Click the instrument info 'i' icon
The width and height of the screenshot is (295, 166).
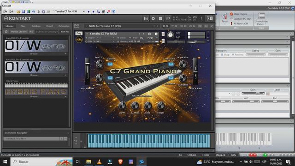click(x=156, y=34)
